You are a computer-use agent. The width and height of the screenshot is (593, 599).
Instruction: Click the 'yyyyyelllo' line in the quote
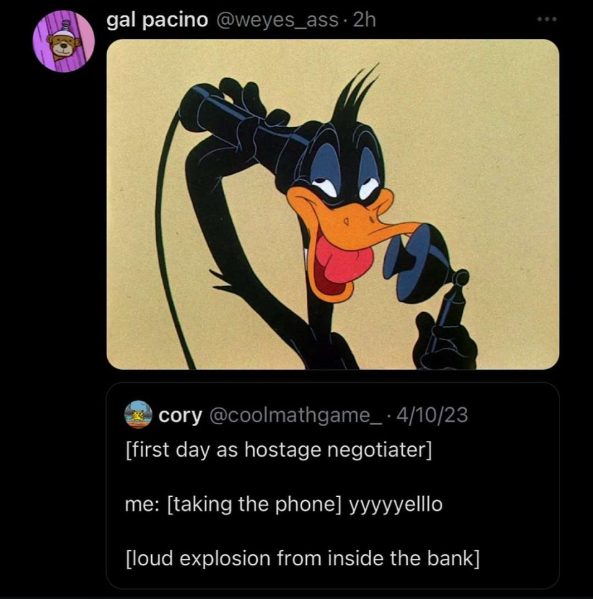284,504
